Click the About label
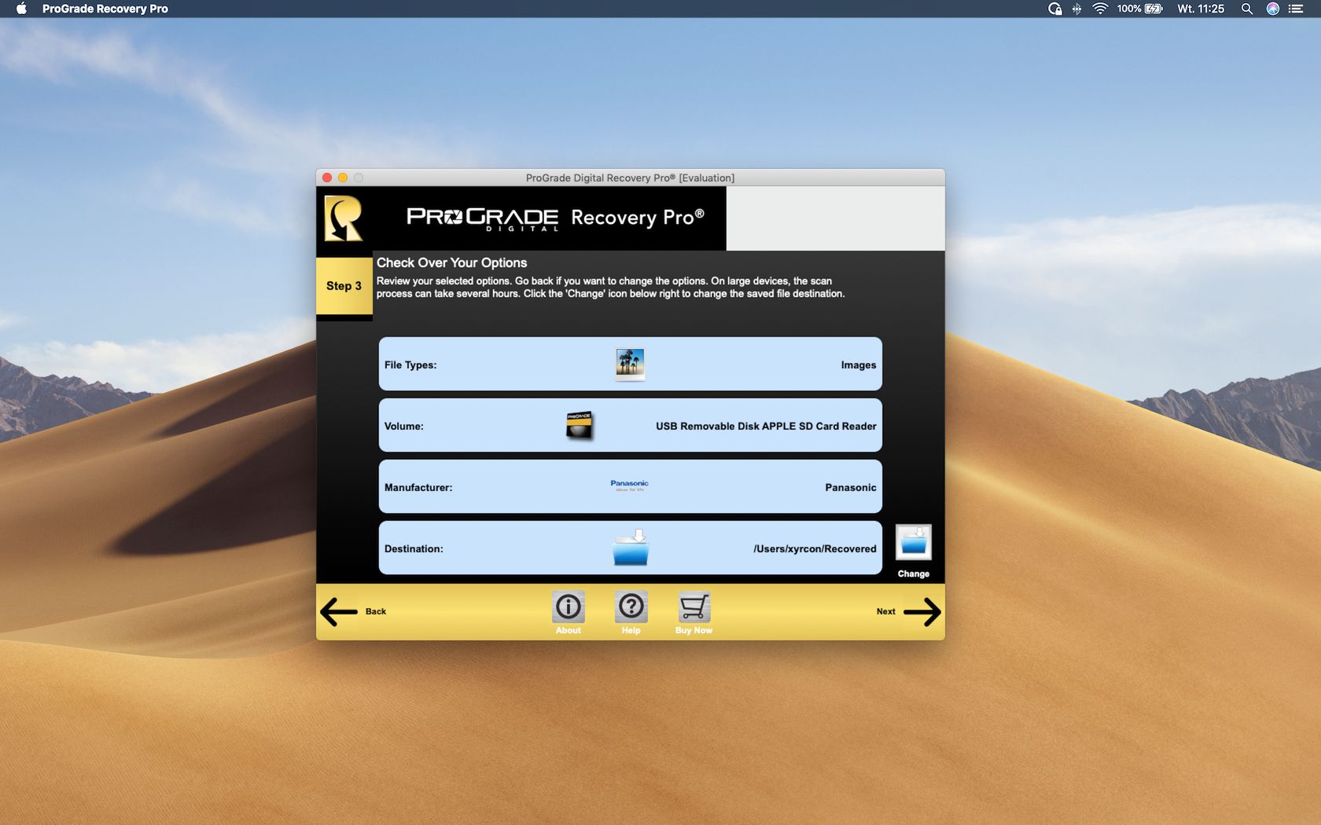This screenshot has width=1321, height=825. click(569, 630)
